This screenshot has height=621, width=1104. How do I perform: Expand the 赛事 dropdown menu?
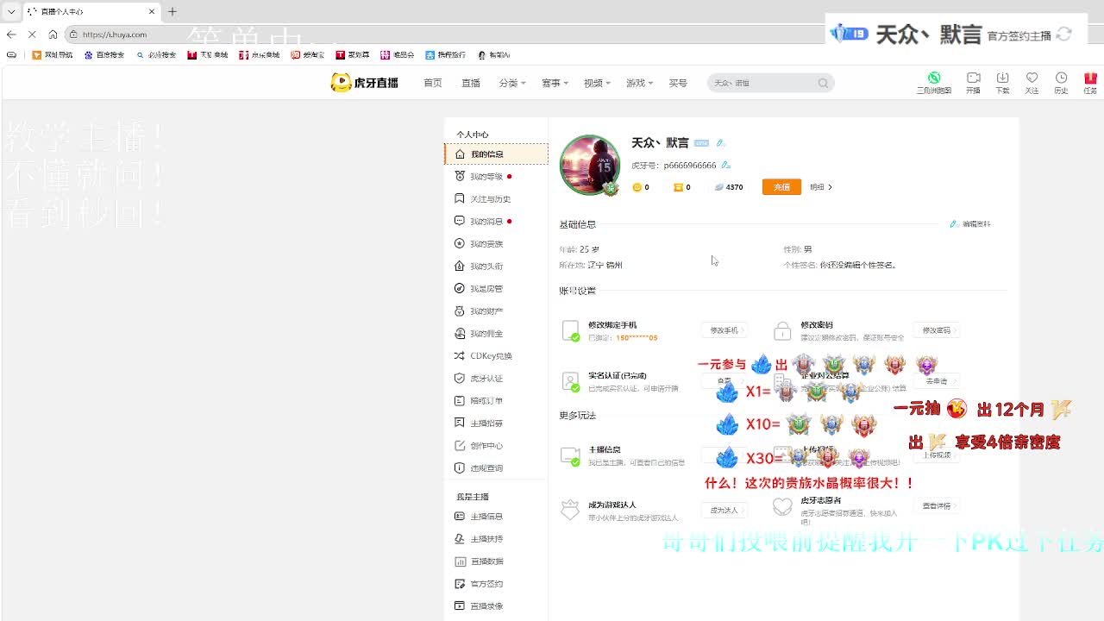point(554,84)
